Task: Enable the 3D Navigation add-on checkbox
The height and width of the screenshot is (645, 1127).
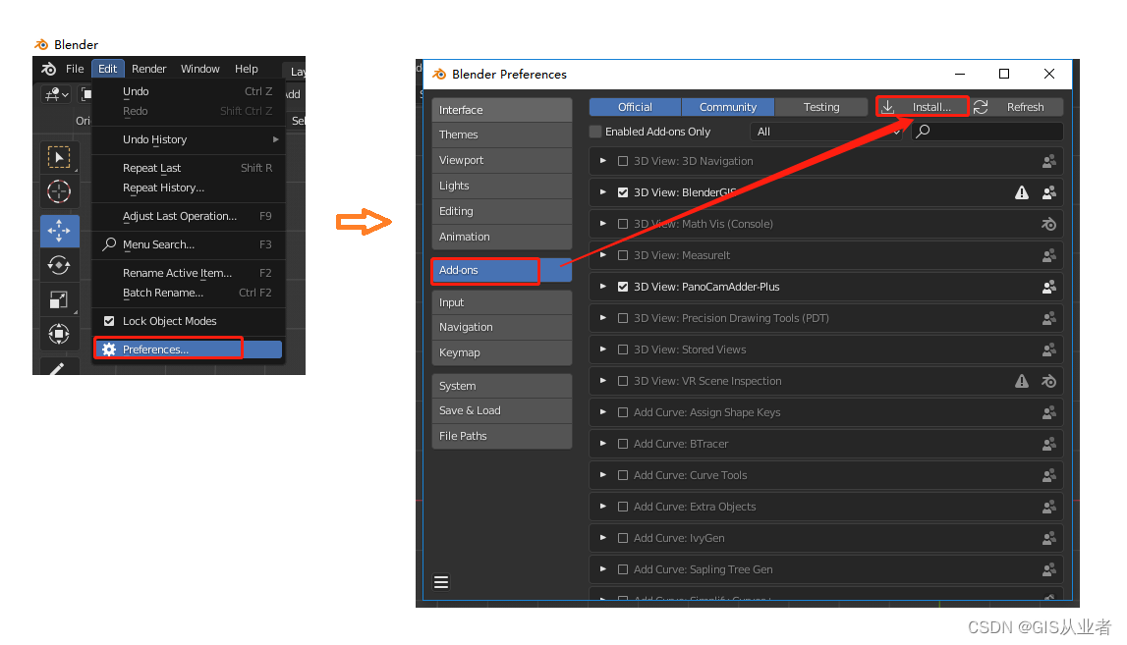Action: tap(623, 162)
